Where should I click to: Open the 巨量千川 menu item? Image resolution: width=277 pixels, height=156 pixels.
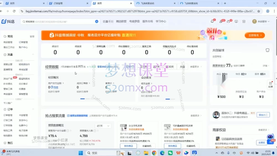(x=108, y=21)
